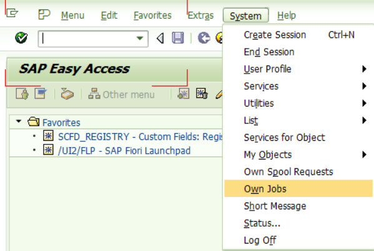374x251 pixels.
Task: Collapse the Favorites folder tree node
Action: point(18,121)
